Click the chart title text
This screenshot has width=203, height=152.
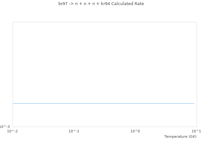point(101,4)
